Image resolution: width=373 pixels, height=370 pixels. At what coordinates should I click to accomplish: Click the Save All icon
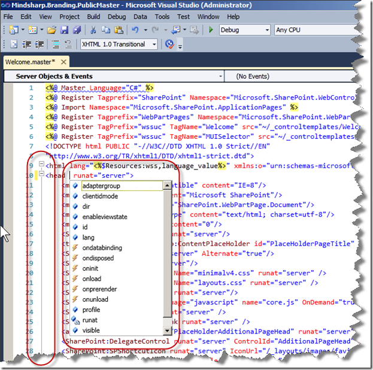(77, 30)
